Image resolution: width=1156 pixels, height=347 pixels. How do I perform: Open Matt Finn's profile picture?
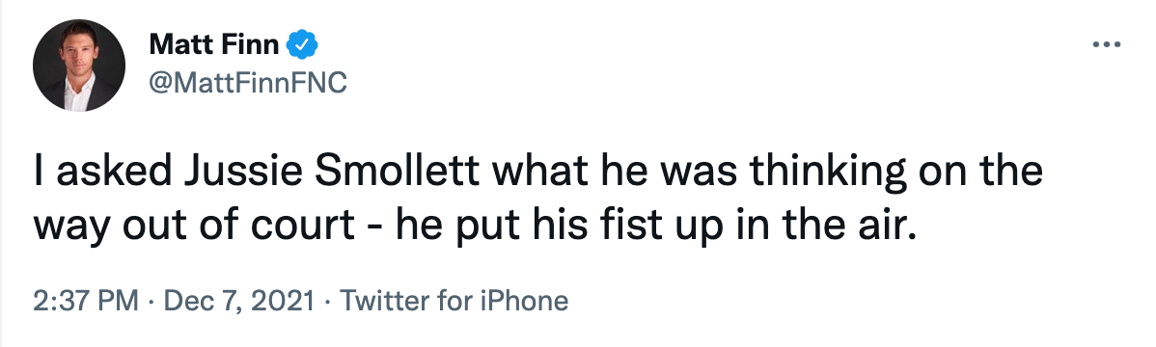pos(79,66)
